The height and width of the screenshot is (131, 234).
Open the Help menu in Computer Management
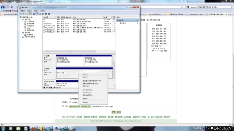[43, 11]
